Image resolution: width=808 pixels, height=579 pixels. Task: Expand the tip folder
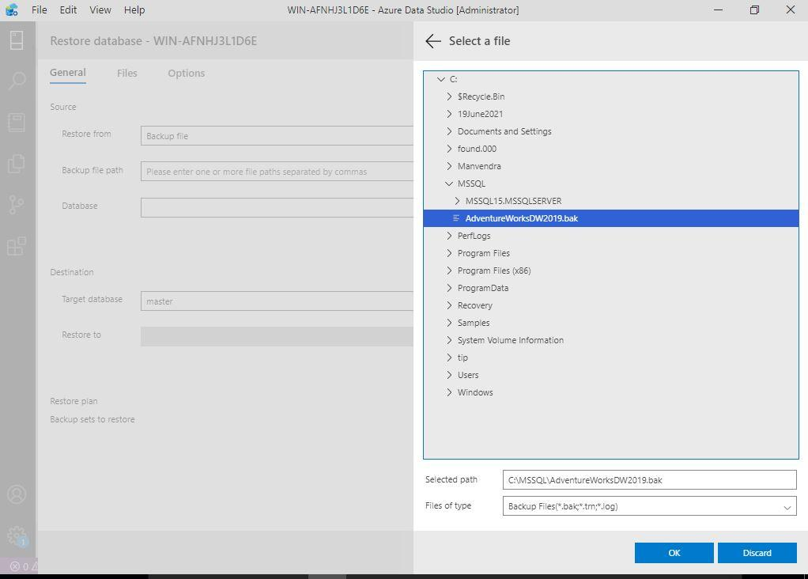tap(449, 358)
